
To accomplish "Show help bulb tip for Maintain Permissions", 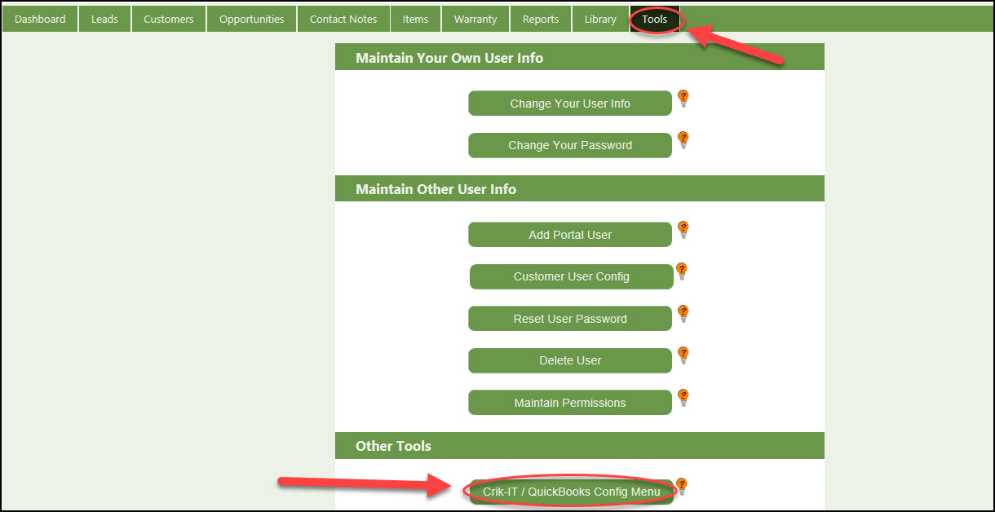I will (683, 398).
